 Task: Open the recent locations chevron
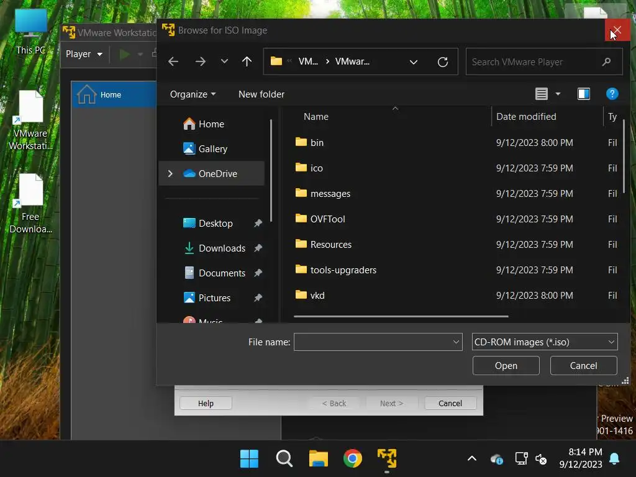[224, 61]
